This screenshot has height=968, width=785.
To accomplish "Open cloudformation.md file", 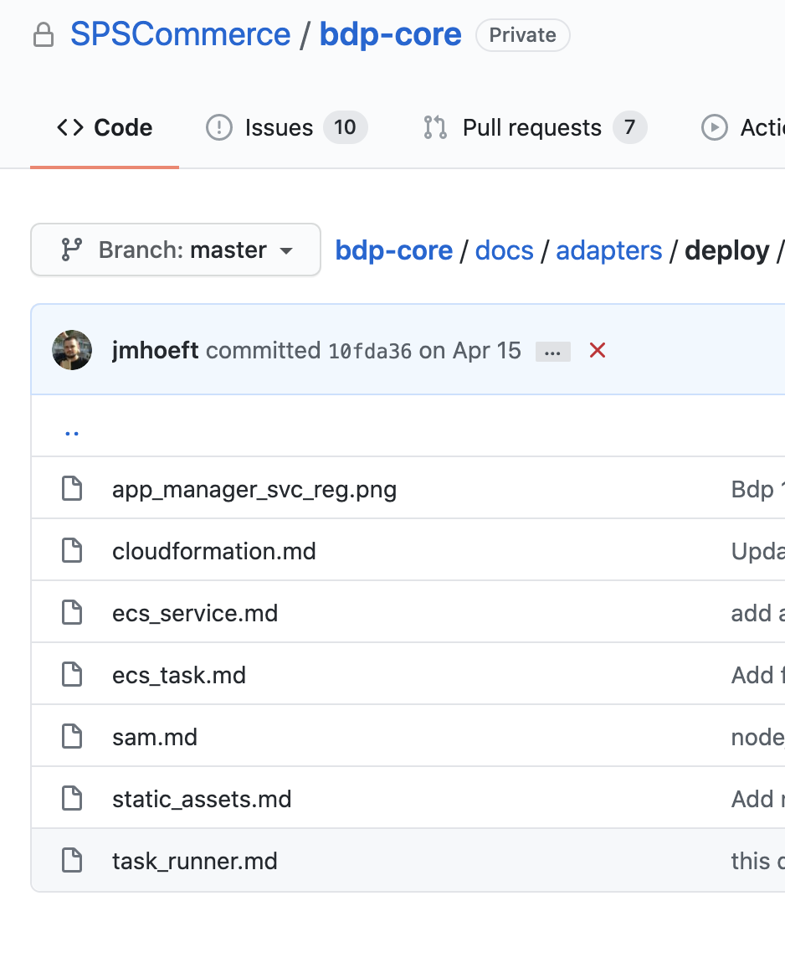I will click(214, 551).
